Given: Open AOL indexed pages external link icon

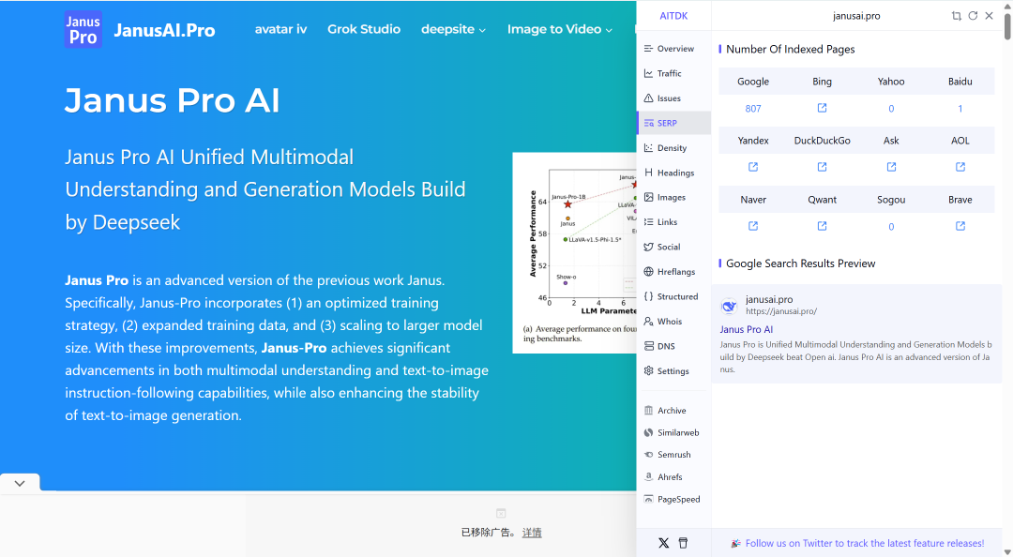Looking at the screenshot, I should point(960,167).
